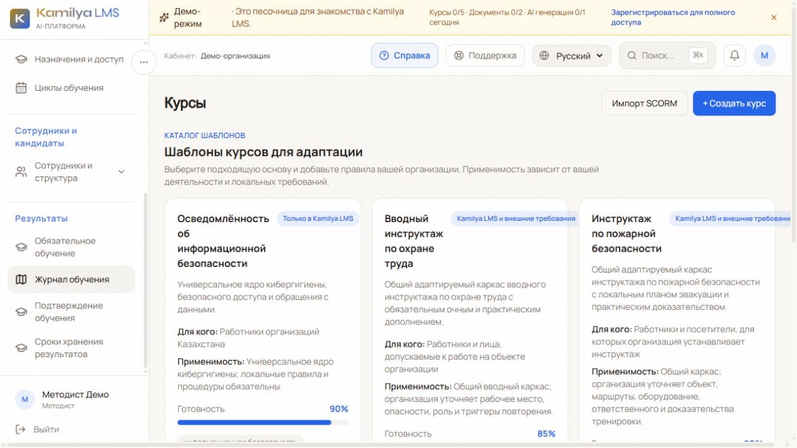The width and height of the screenshot is (797, 448).
Task: Click the Шаблоны курсов для адаптации heading
Action: pyautogui.click(x=263, y=152)
